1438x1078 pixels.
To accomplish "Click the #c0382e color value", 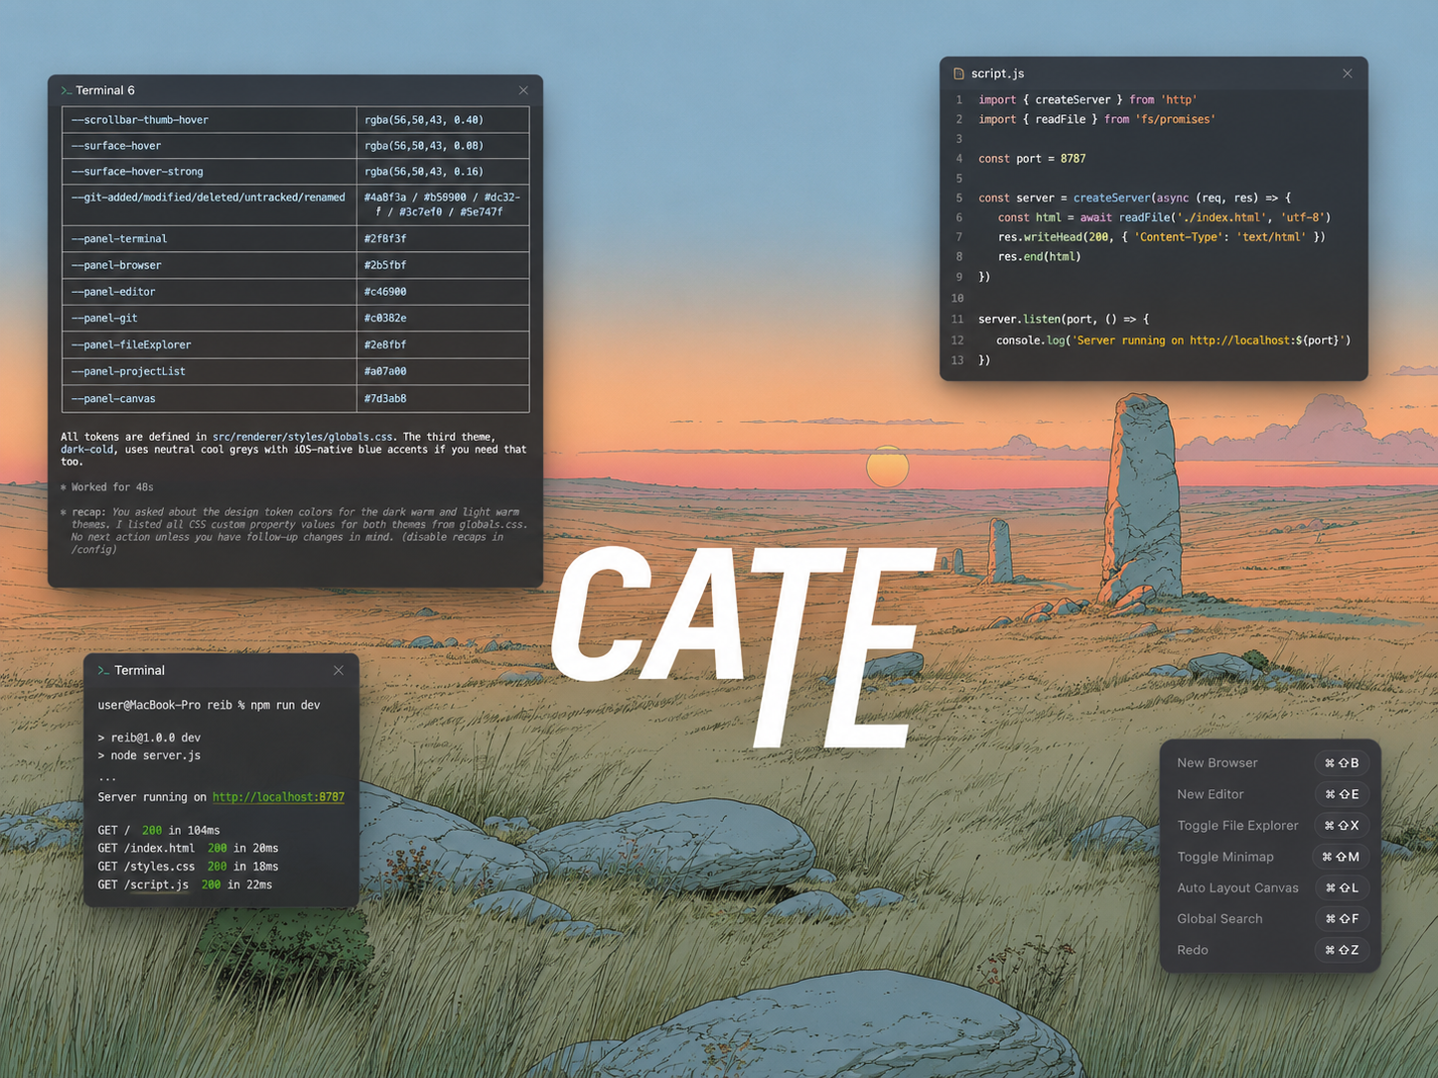I will (x=385, y=319).
